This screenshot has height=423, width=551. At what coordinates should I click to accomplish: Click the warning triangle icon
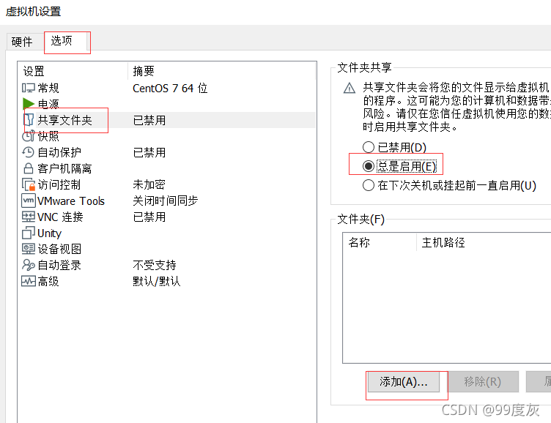point(349,88)
